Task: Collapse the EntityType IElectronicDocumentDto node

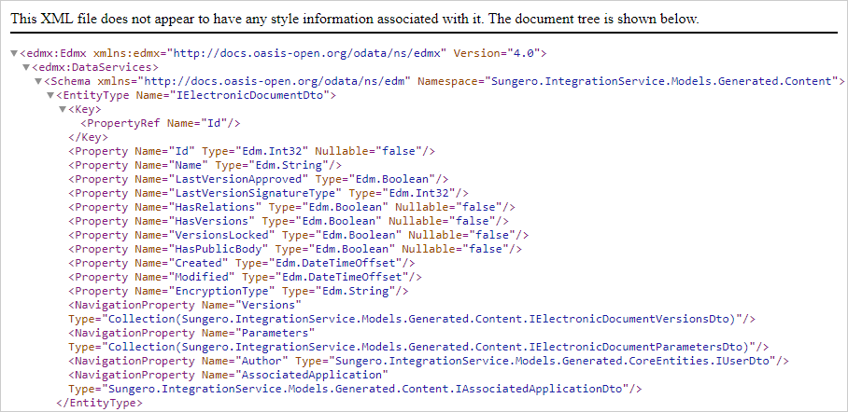Action: point(51,96)
